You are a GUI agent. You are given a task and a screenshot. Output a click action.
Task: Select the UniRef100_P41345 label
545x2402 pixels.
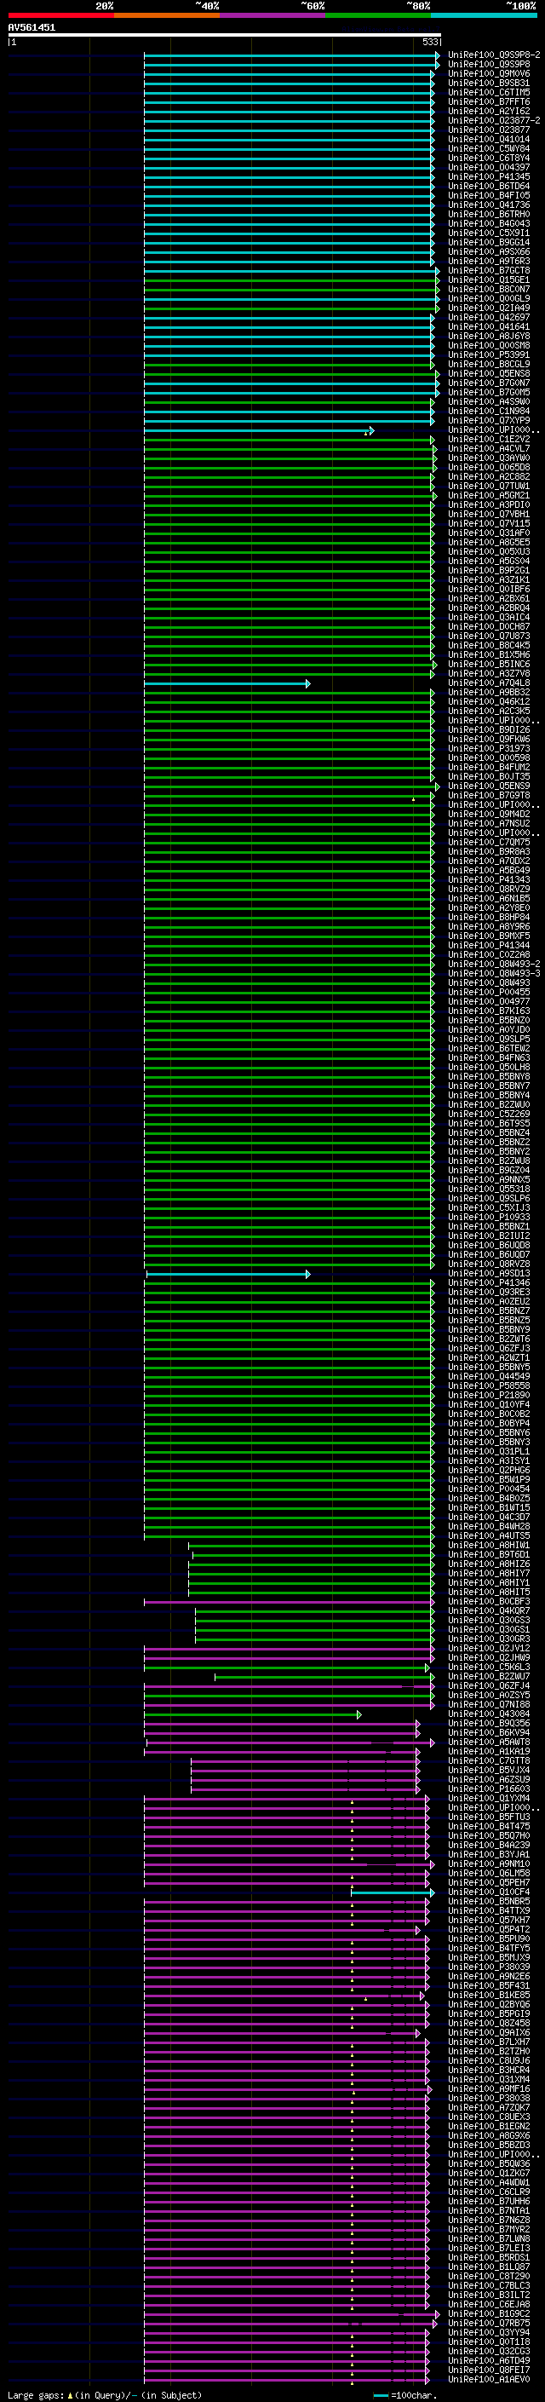click(489, 176)
